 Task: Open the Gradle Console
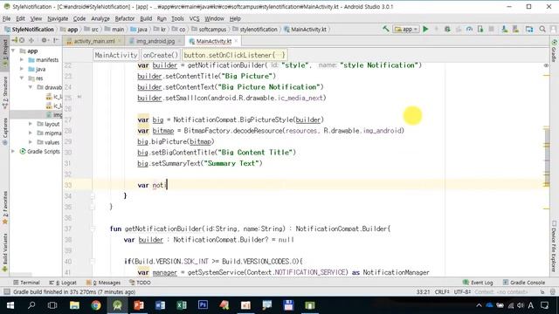pos(524,283)
